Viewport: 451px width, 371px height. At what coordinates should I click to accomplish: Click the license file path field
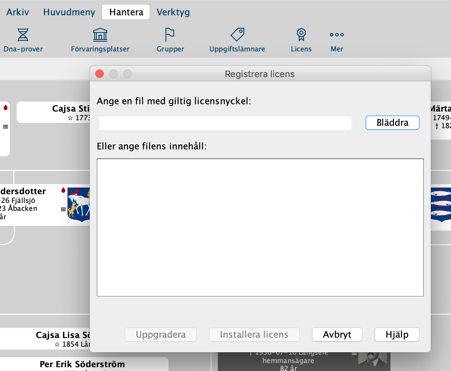coord(225,123)
